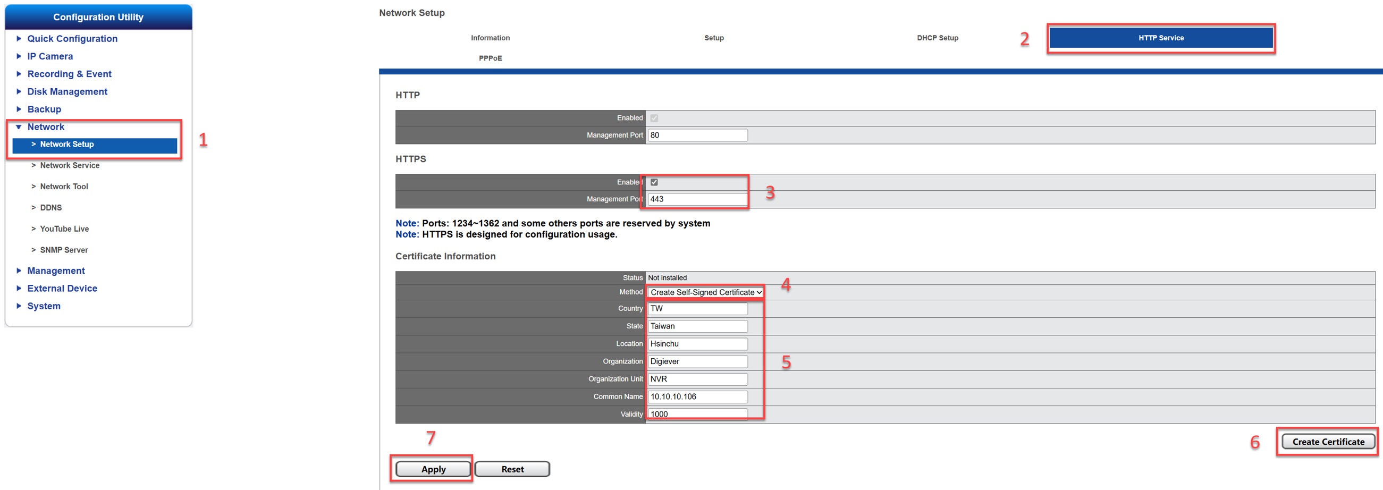
Task: Click the Common Name input field
Action: coord(697,396)
